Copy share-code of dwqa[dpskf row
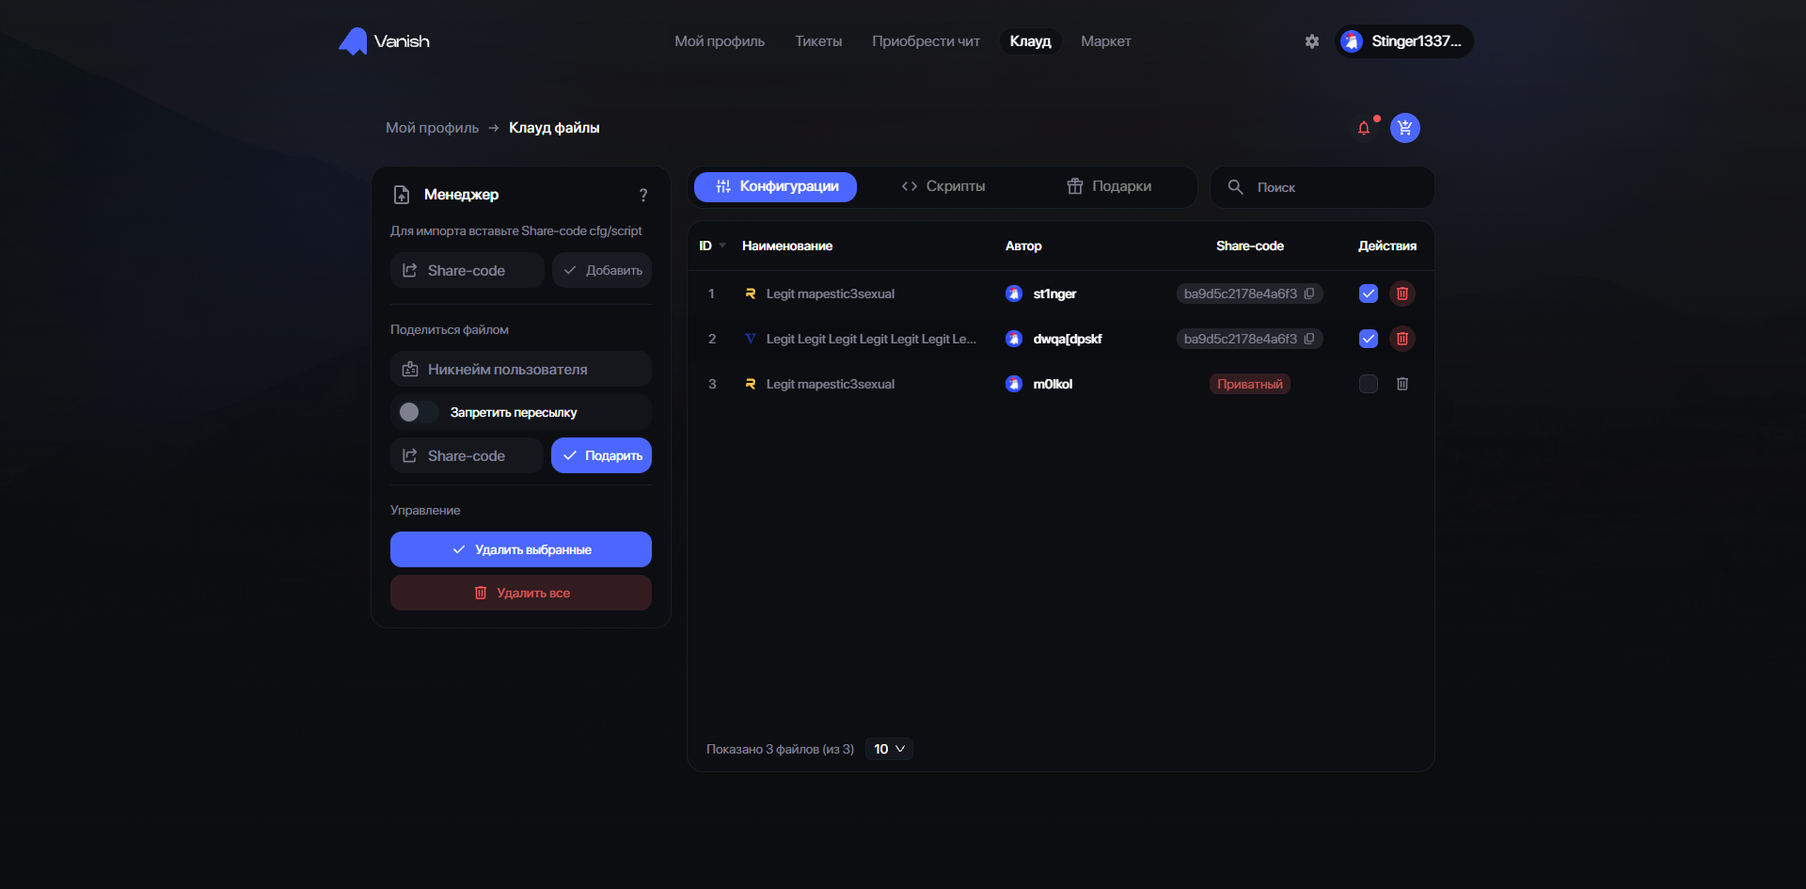Viewport: 1806px width, 889px height. tap(1310, 339)
